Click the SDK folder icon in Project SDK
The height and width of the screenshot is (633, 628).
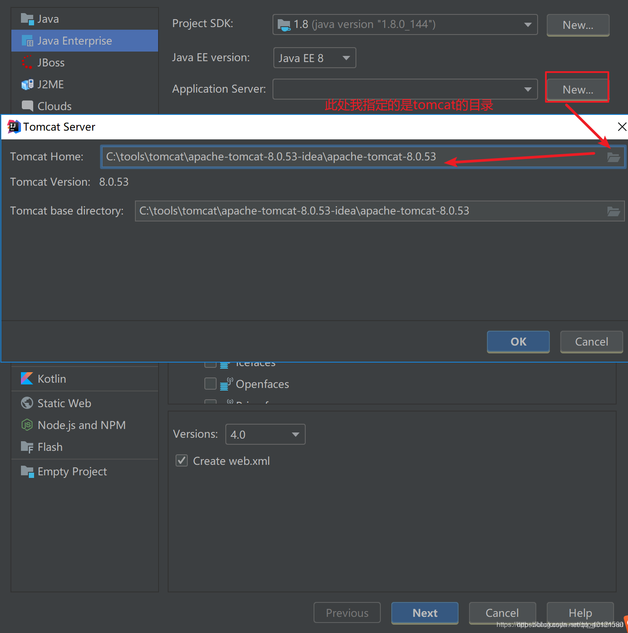[284, 25]
